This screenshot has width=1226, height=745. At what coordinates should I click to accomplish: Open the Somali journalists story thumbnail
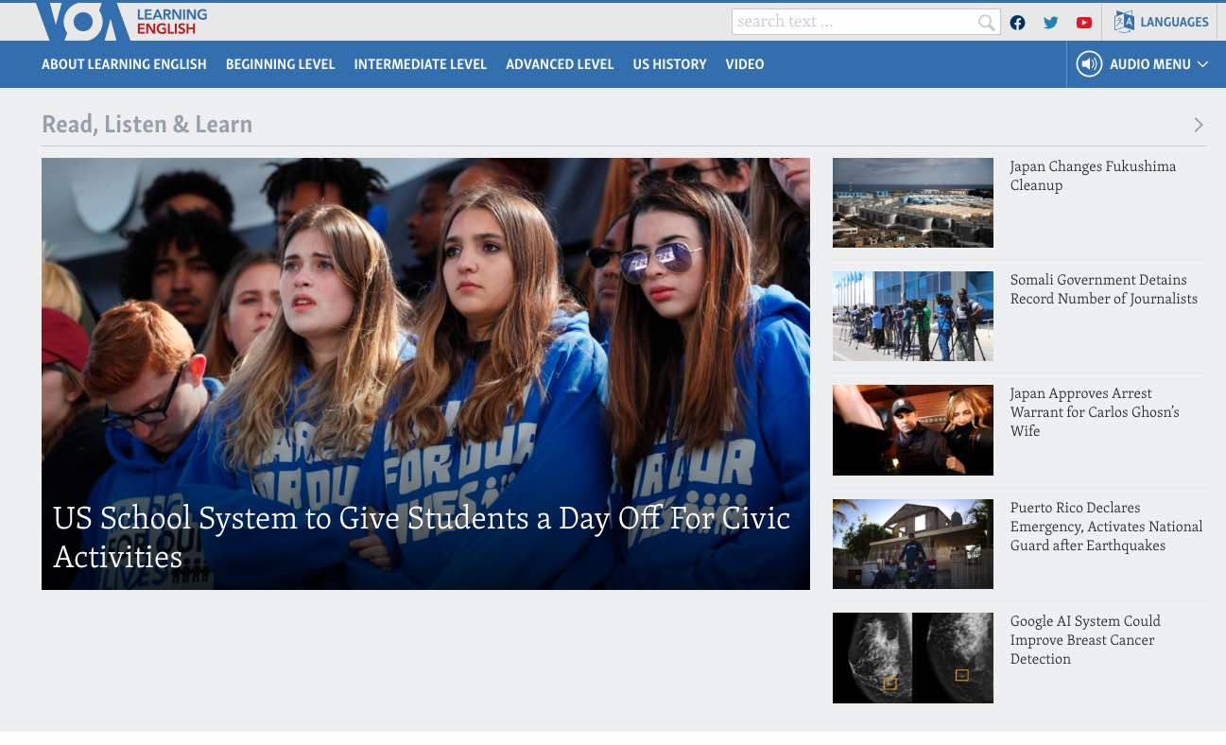[912, 316]
